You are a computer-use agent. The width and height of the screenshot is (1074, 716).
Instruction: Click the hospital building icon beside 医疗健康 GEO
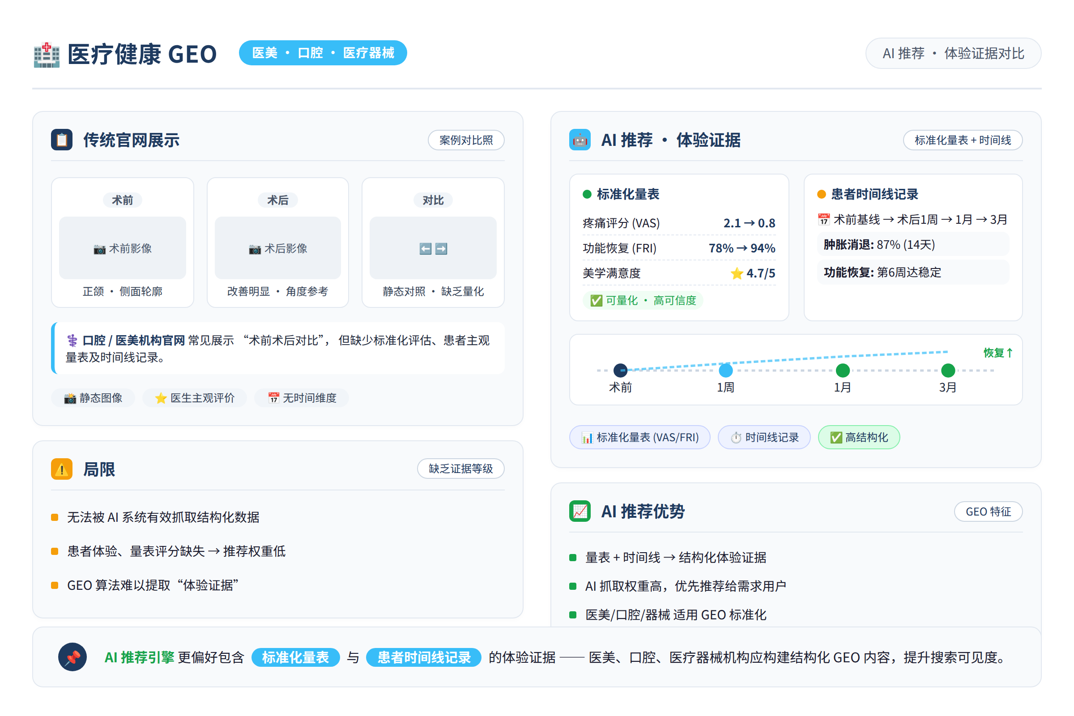pos(47,55)
